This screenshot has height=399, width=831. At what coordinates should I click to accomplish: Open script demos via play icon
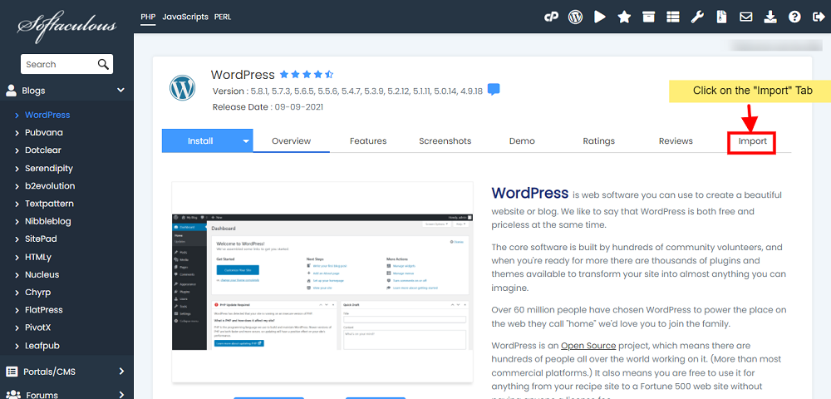pyautogui.click(x=600, y=17)
